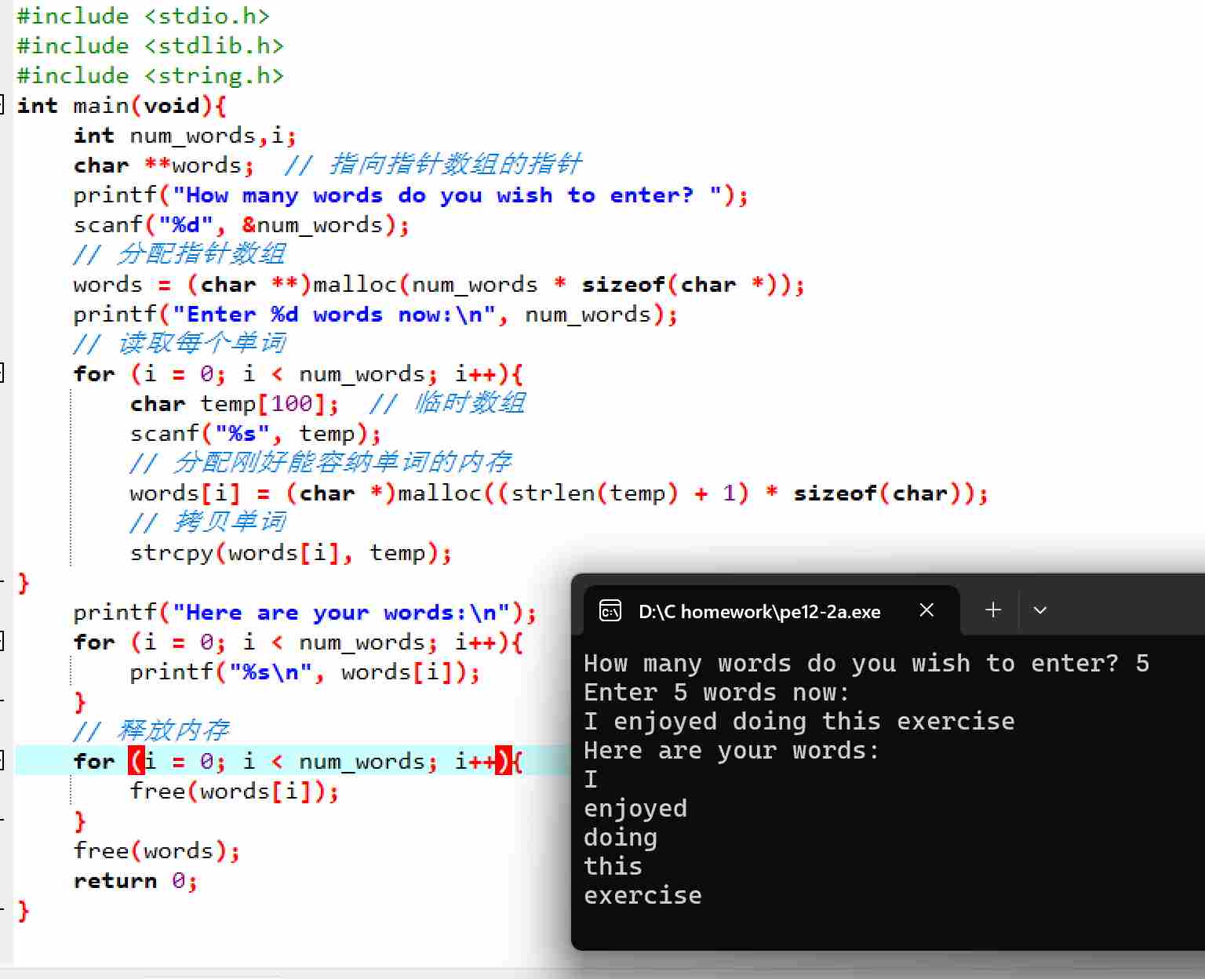Image resolution: width=1205 pixels, height=979 pixels.
Task: Click the terminal output line "doing"
Action: (x=621, y=838)
